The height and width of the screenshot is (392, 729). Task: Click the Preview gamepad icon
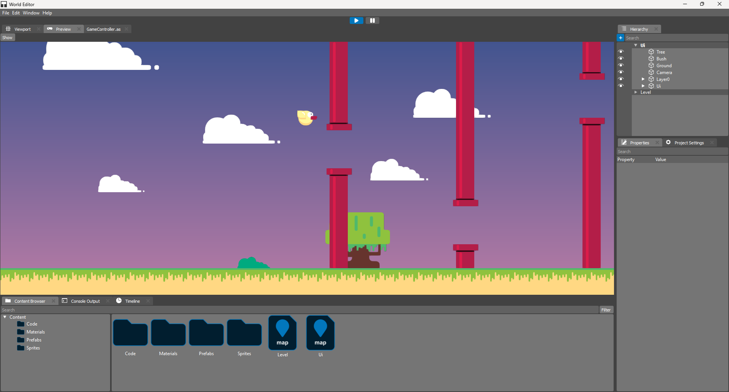(50, 29)
